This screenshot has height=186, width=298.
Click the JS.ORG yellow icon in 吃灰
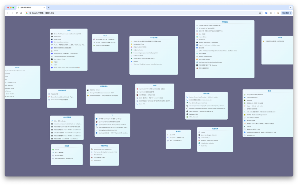click(x=245, y=115)
